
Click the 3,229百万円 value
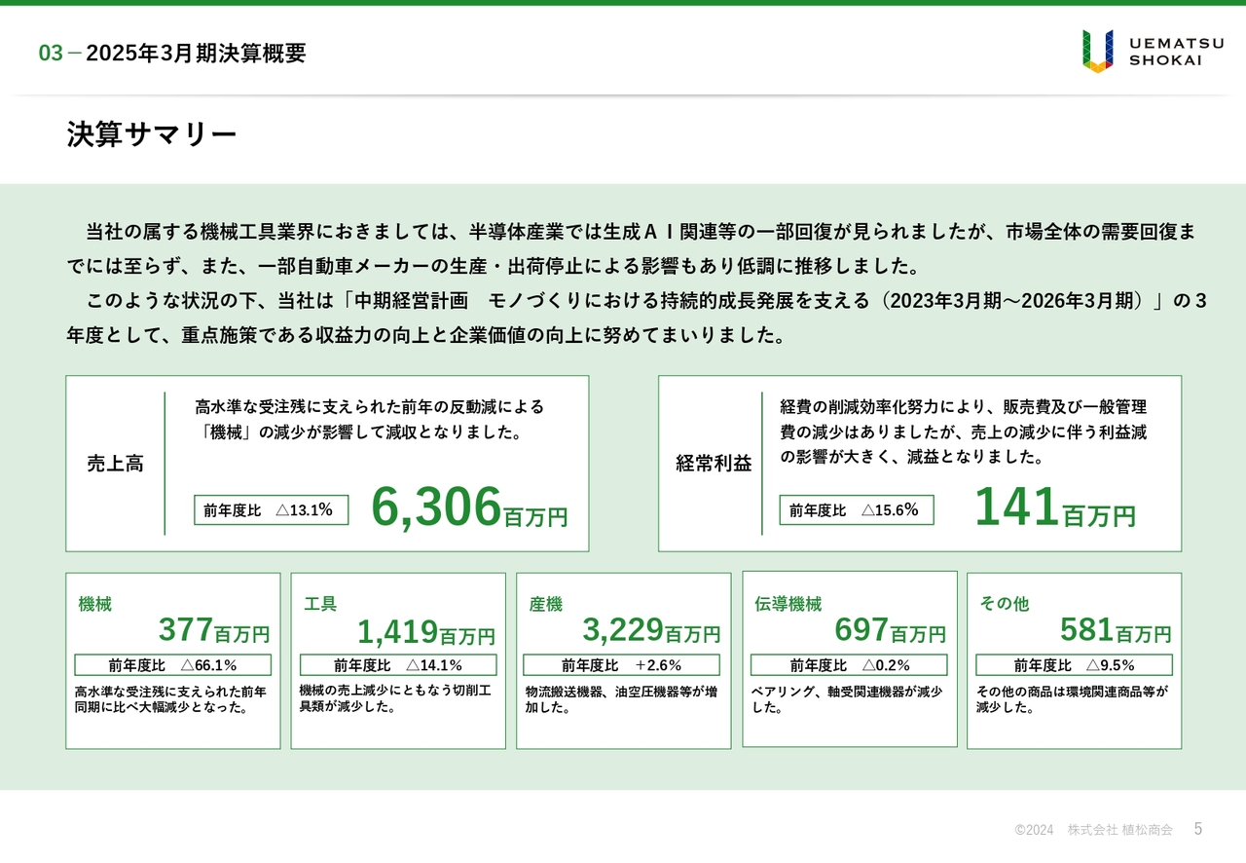tap(651, 631)
